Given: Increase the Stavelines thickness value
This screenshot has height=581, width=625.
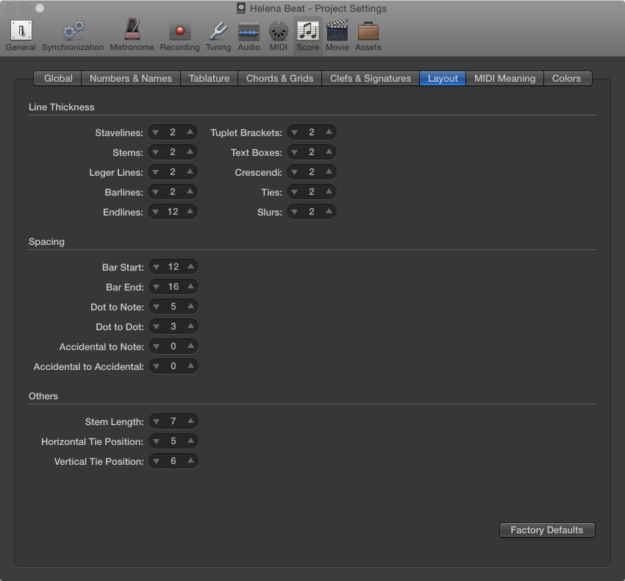Looking at the screenshot, I should tap(188, 132).
